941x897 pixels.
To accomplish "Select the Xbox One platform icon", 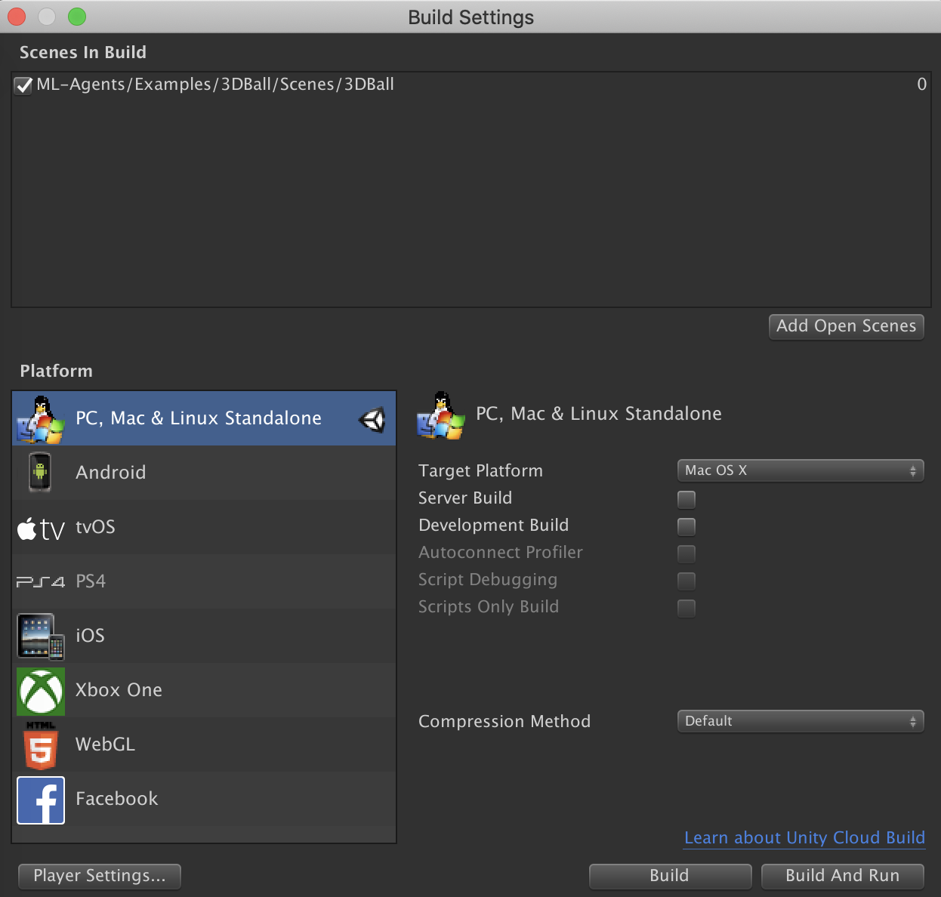I will pyautogui.click(x=40, y=690).
